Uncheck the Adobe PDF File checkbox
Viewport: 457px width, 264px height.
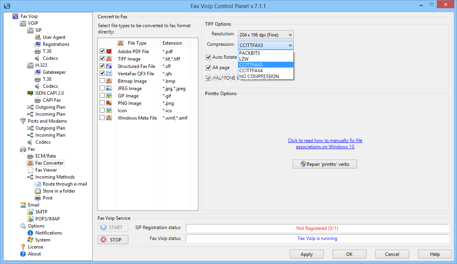(x=102, y=51)
